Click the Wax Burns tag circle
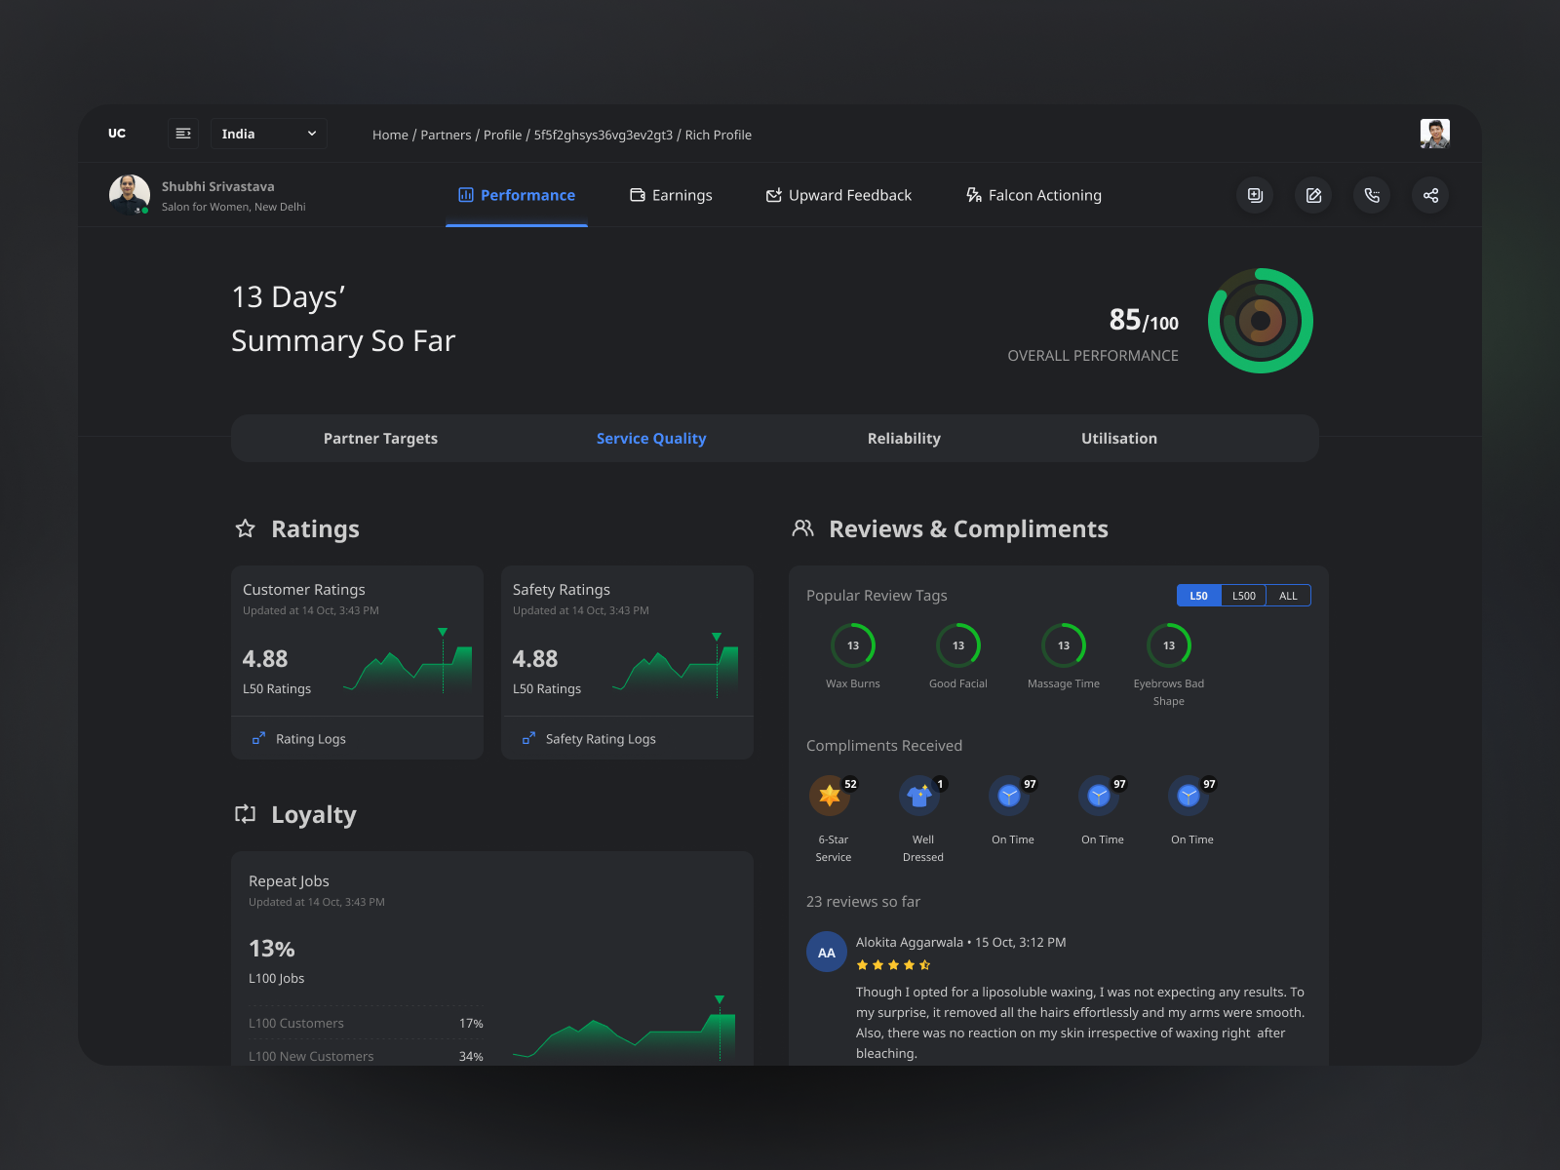This screenshot has width=1560, height=1170. [853, 644]
